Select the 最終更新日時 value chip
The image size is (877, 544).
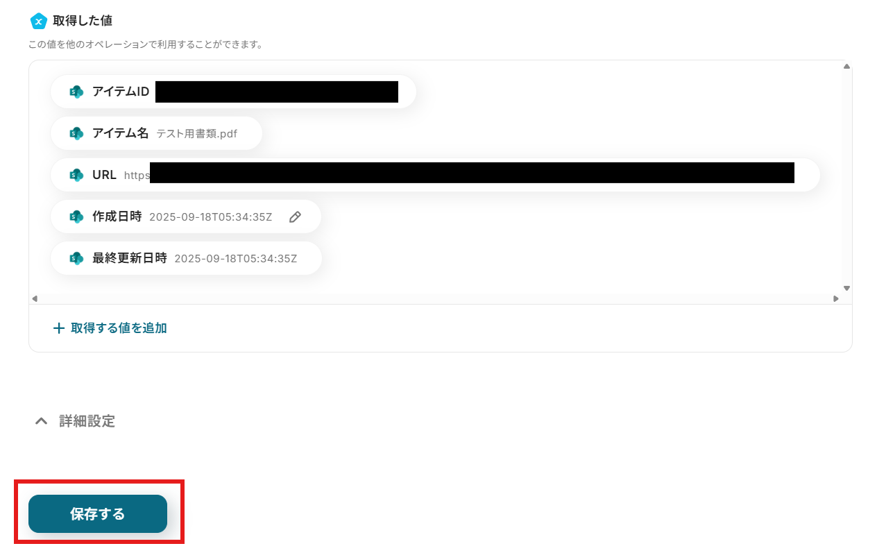186,258
